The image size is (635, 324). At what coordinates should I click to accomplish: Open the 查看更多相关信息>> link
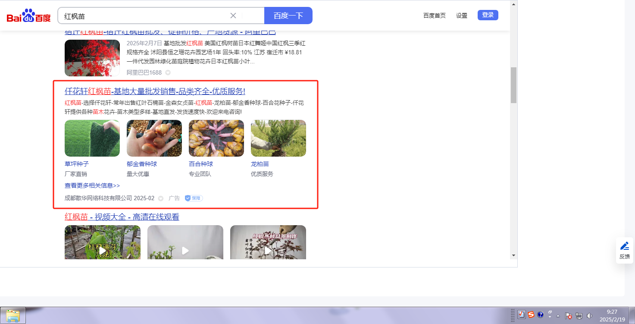click(92, 186)
